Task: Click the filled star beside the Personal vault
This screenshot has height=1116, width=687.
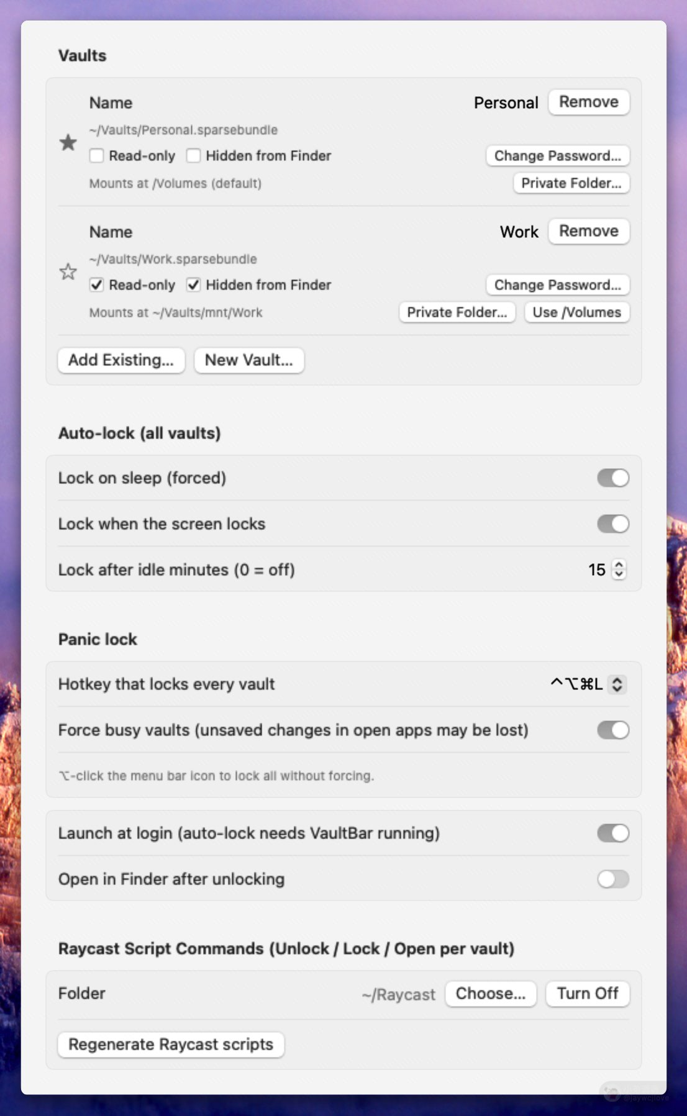Action: pyautogui.click(x=68, y=143)
